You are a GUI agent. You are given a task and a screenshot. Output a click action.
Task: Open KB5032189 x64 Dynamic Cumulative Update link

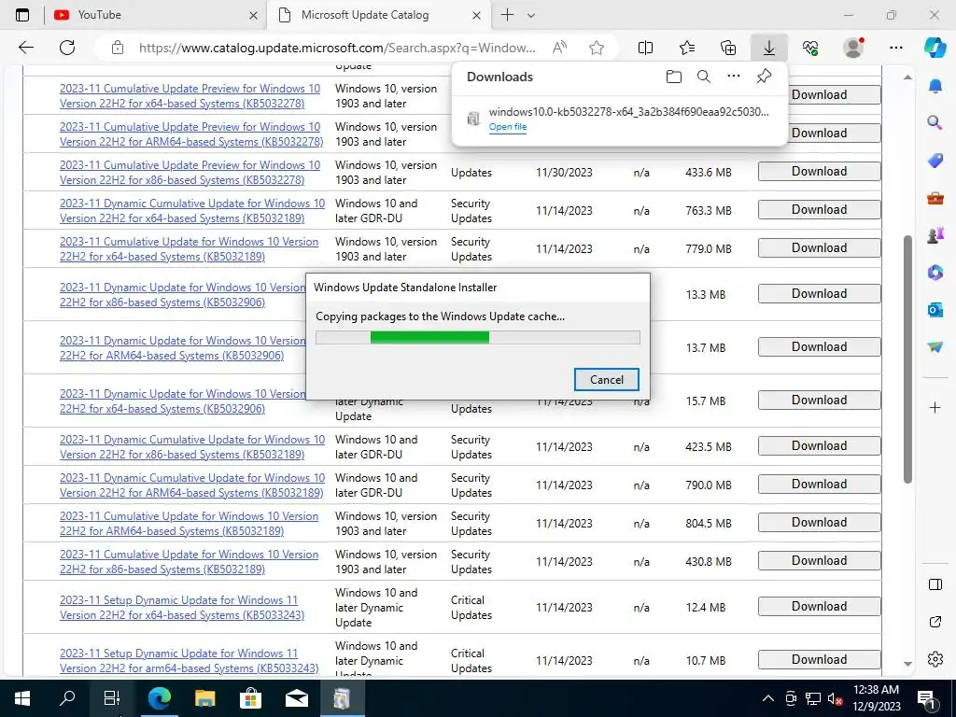[x=192, y=210]
